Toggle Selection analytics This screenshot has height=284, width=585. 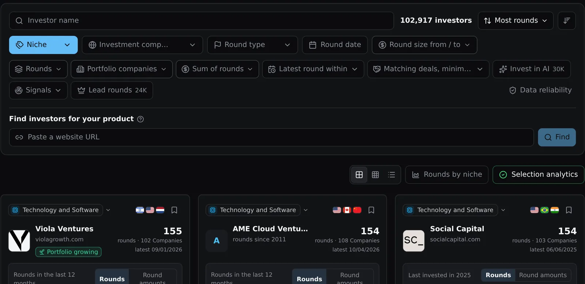point(538,175)
